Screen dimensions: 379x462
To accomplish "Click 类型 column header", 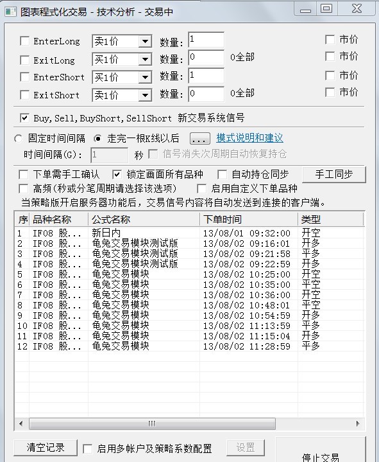I will coord(331,219).
